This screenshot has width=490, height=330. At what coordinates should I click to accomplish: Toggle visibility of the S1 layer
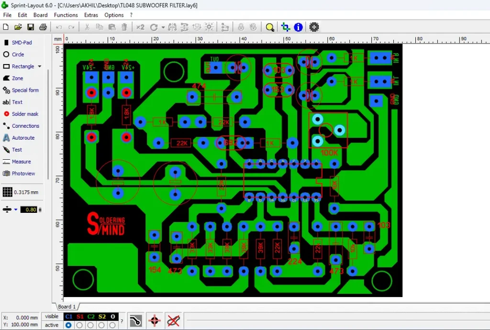coord(80,316)
